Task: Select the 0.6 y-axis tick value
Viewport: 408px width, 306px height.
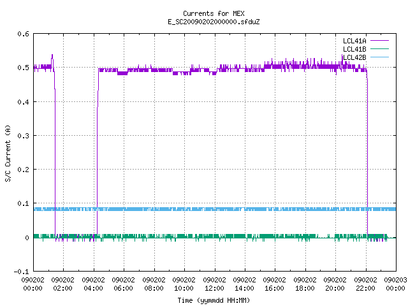Action: tap(23, 34)
